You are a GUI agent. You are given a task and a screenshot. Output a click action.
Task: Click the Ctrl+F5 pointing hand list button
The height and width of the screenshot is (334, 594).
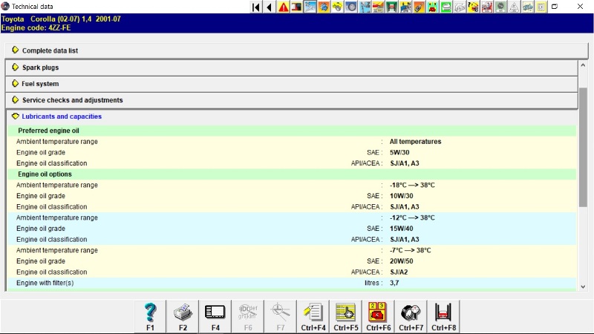click(345, 317)
